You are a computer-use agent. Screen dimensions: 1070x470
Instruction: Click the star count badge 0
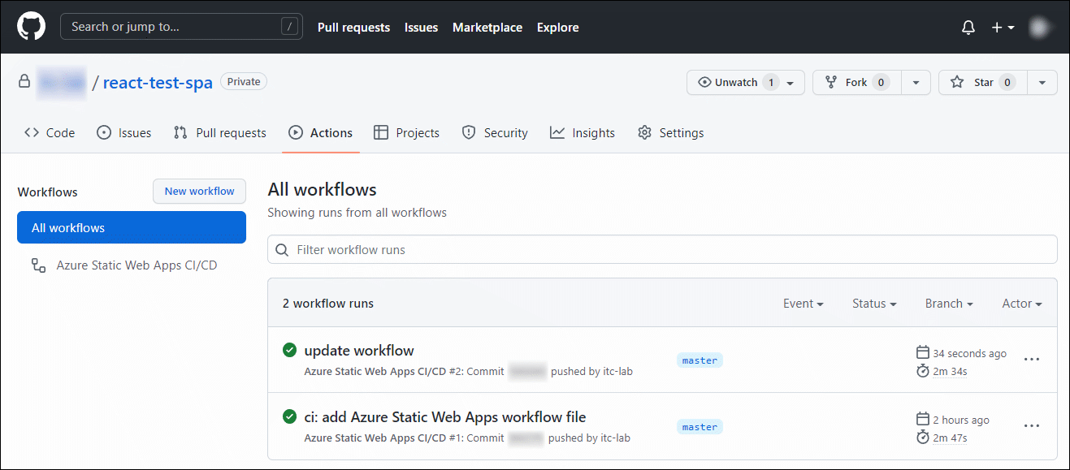click(x=1007, y=82)
